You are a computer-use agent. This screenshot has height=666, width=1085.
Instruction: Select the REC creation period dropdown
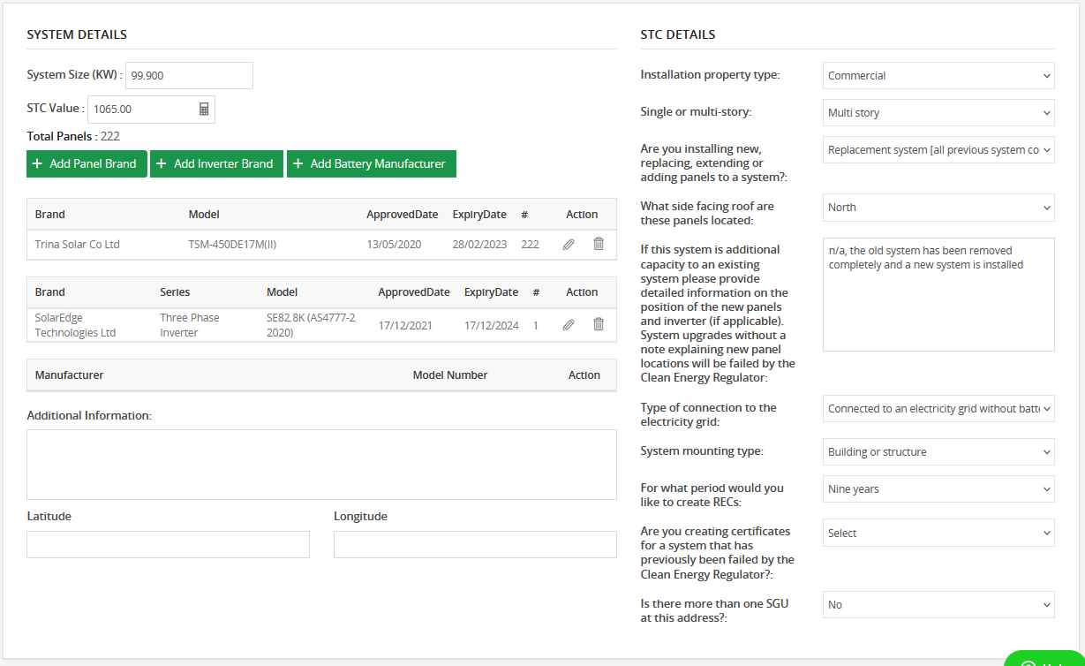[938, 489]
